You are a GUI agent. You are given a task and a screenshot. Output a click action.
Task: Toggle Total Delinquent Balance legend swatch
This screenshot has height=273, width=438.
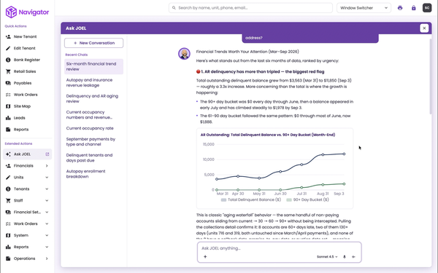pos(223,199)
